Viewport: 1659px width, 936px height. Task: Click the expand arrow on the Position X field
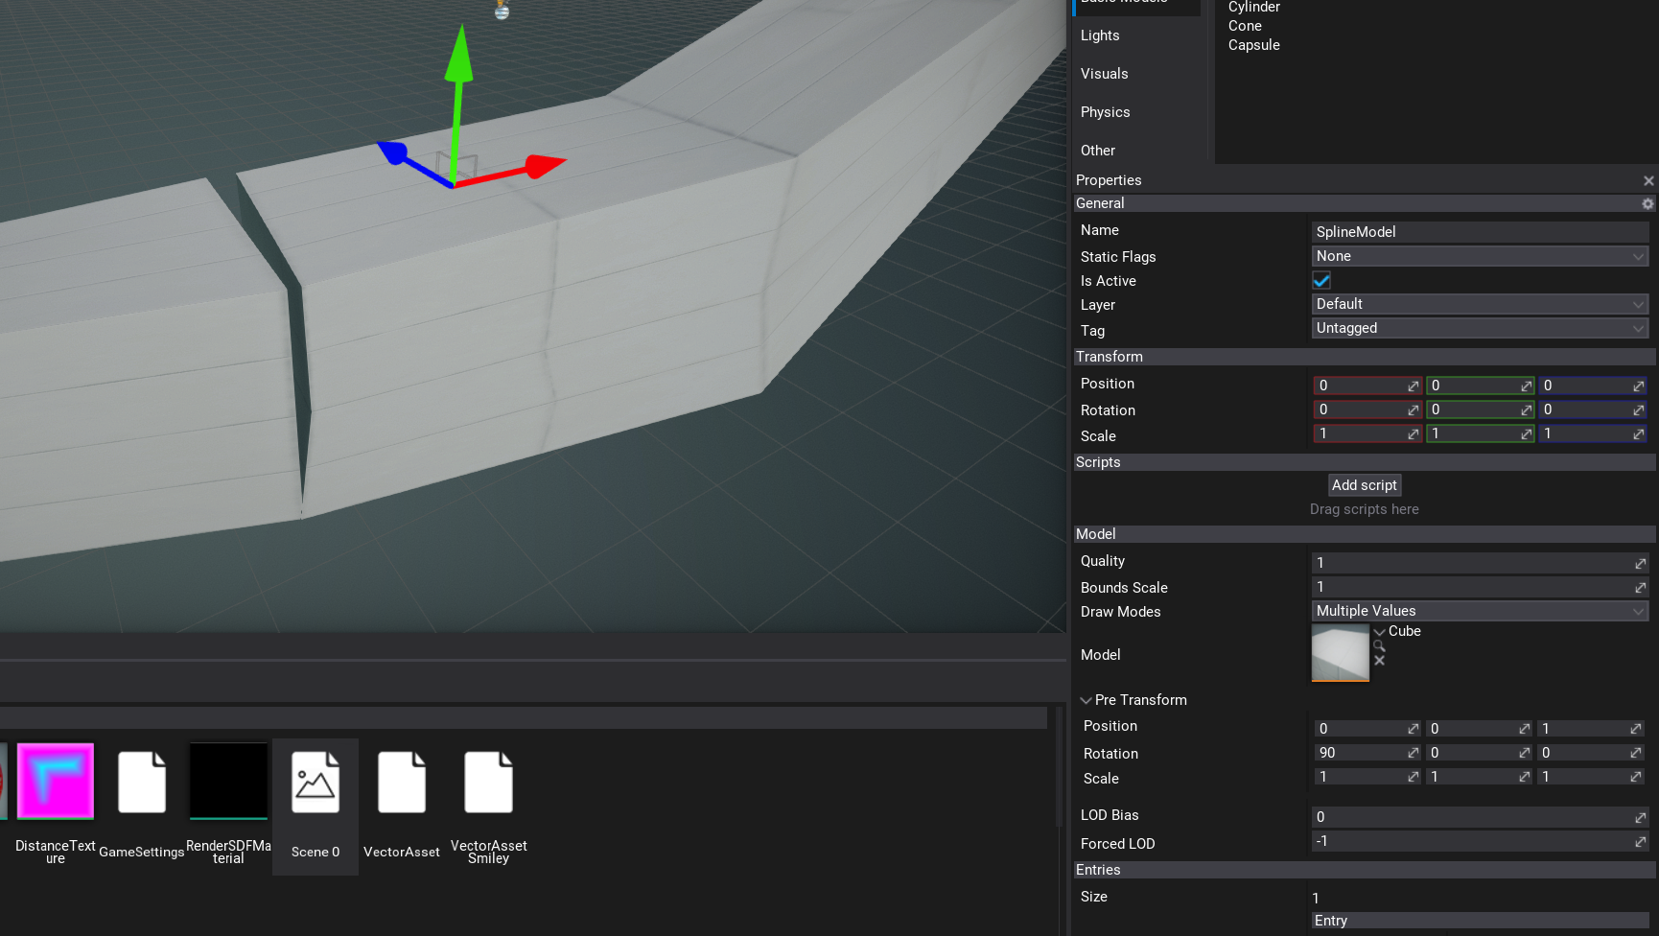click(x=1412, y=386)
